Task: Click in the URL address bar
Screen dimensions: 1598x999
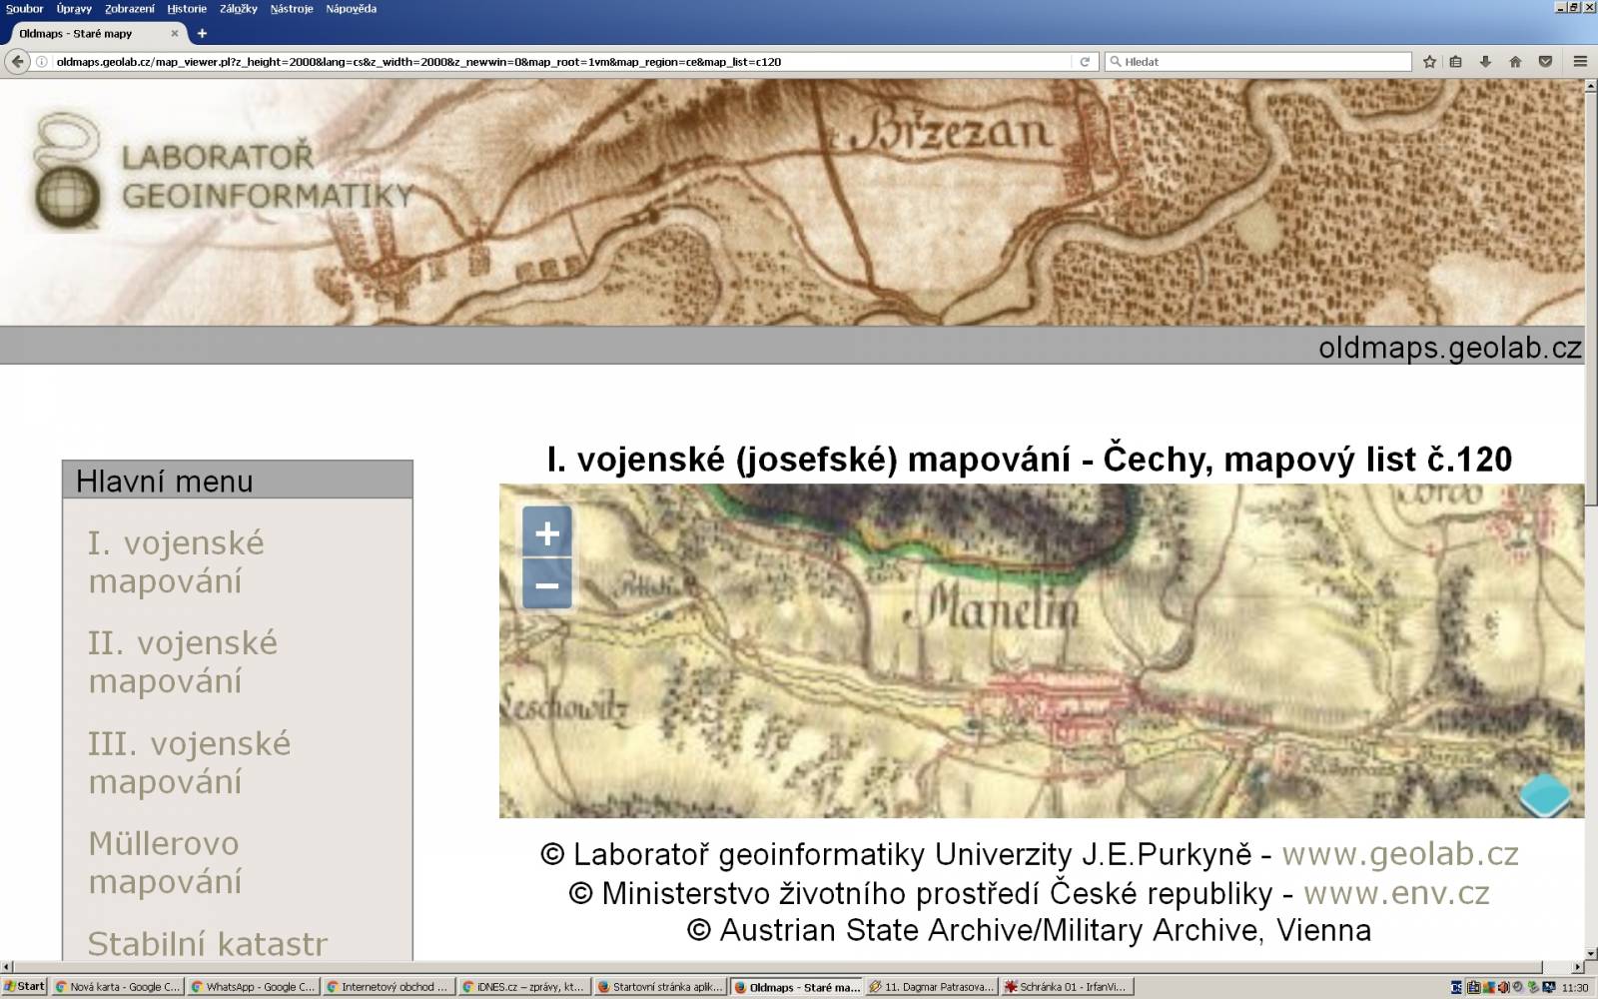Action: (561, 62)
